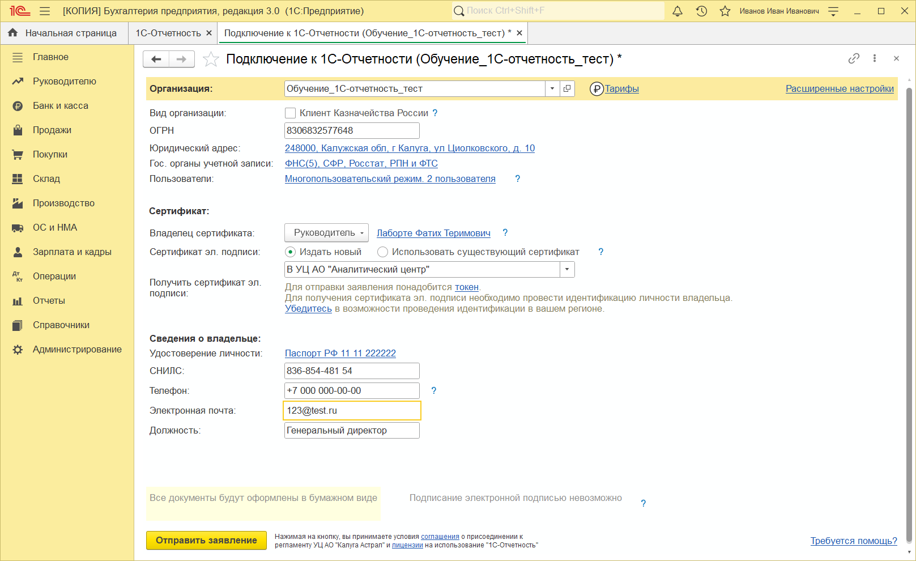916x561 pixels.
Task: Open Паспорт РФ 11 11 222222 link
Action: (x=340, y=353)
